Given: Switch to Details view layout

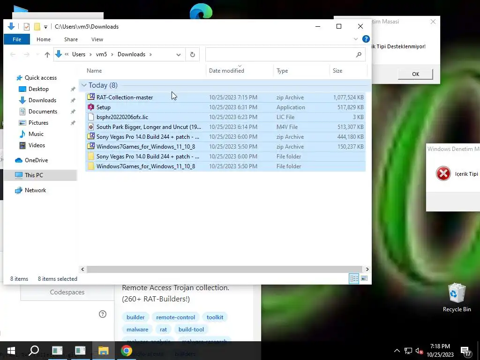Looking at the screenshot, I should click(x=354, y=278).
